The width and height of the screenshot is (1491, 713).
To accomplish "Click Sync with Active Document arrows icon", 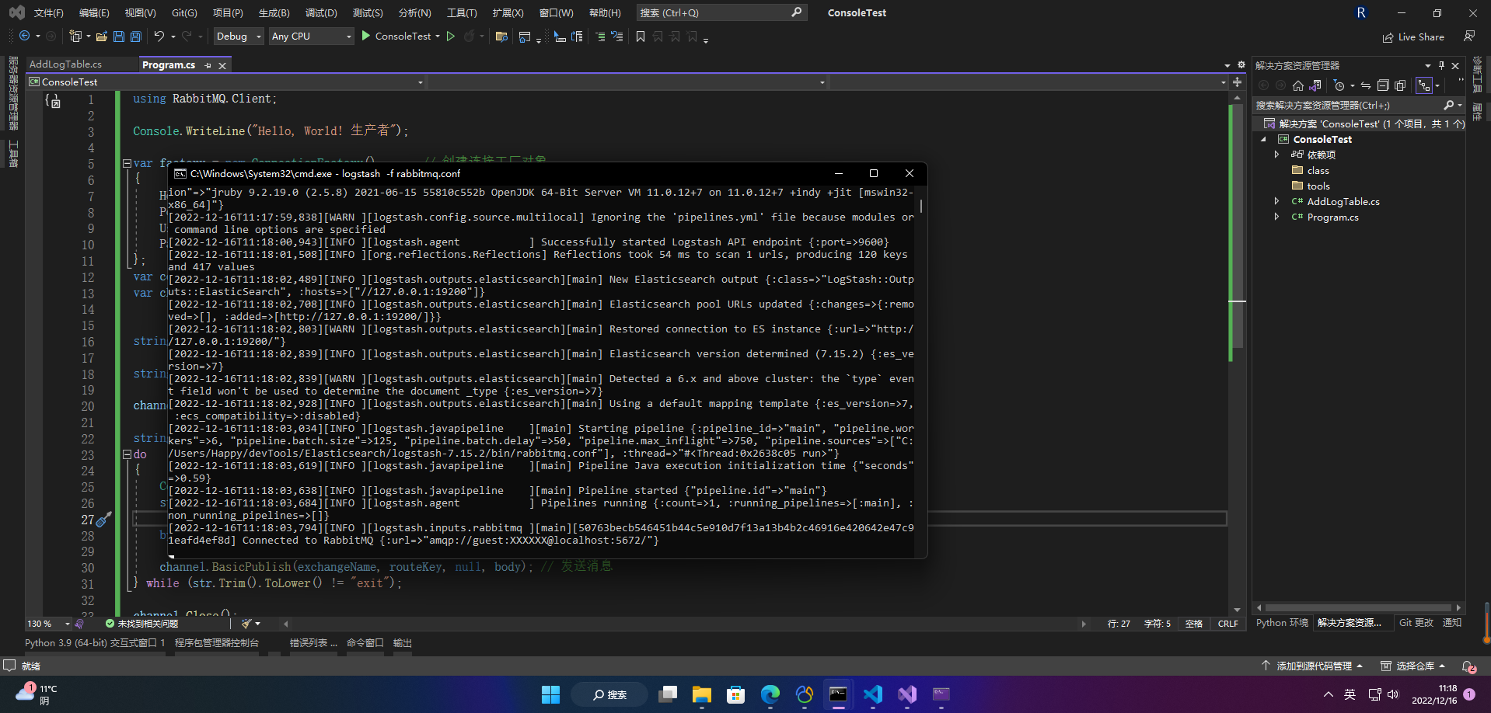I will (x=1366, y=85).
